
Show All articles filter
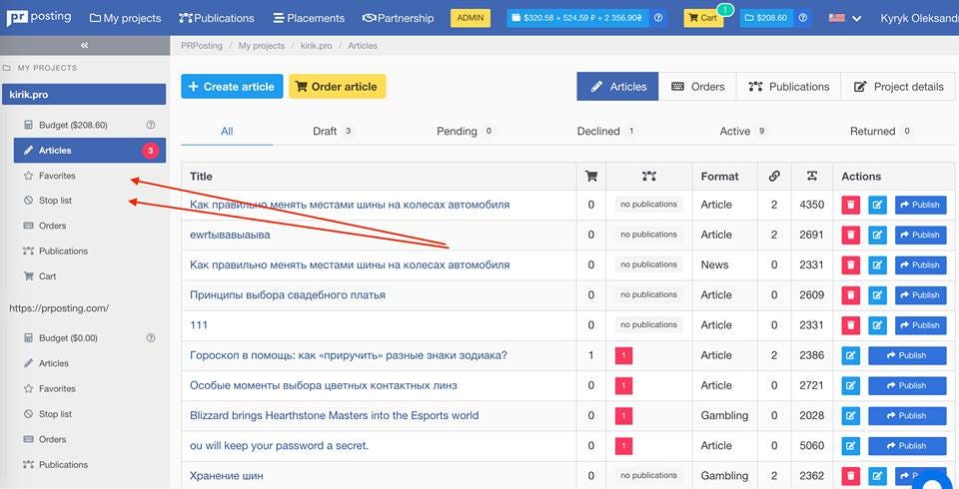227,131
